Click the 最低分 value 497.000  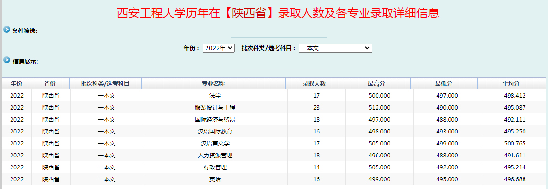pyautogui.click(x=447, y=95)
